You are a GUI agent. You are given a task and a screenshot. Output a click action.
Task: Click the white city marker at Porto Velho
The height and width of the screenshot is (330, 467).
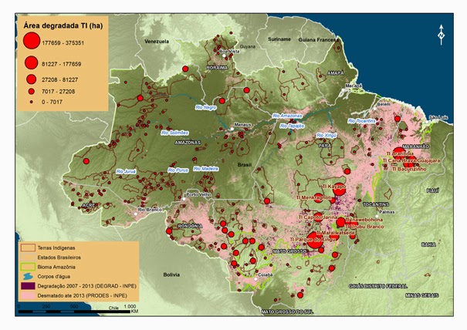click(184, 198)
